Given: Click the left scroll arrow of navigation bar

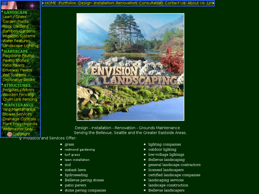Looking at the screenshot, I should (x=43, y=3).
